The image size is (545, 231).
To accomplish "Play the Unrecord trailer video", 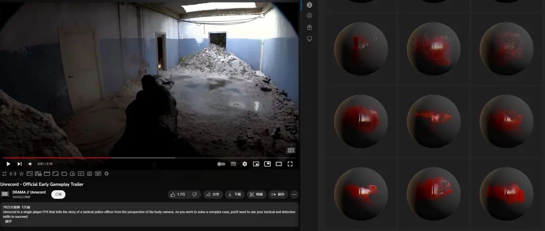I will pyautogui.click(x=9, y=164).
